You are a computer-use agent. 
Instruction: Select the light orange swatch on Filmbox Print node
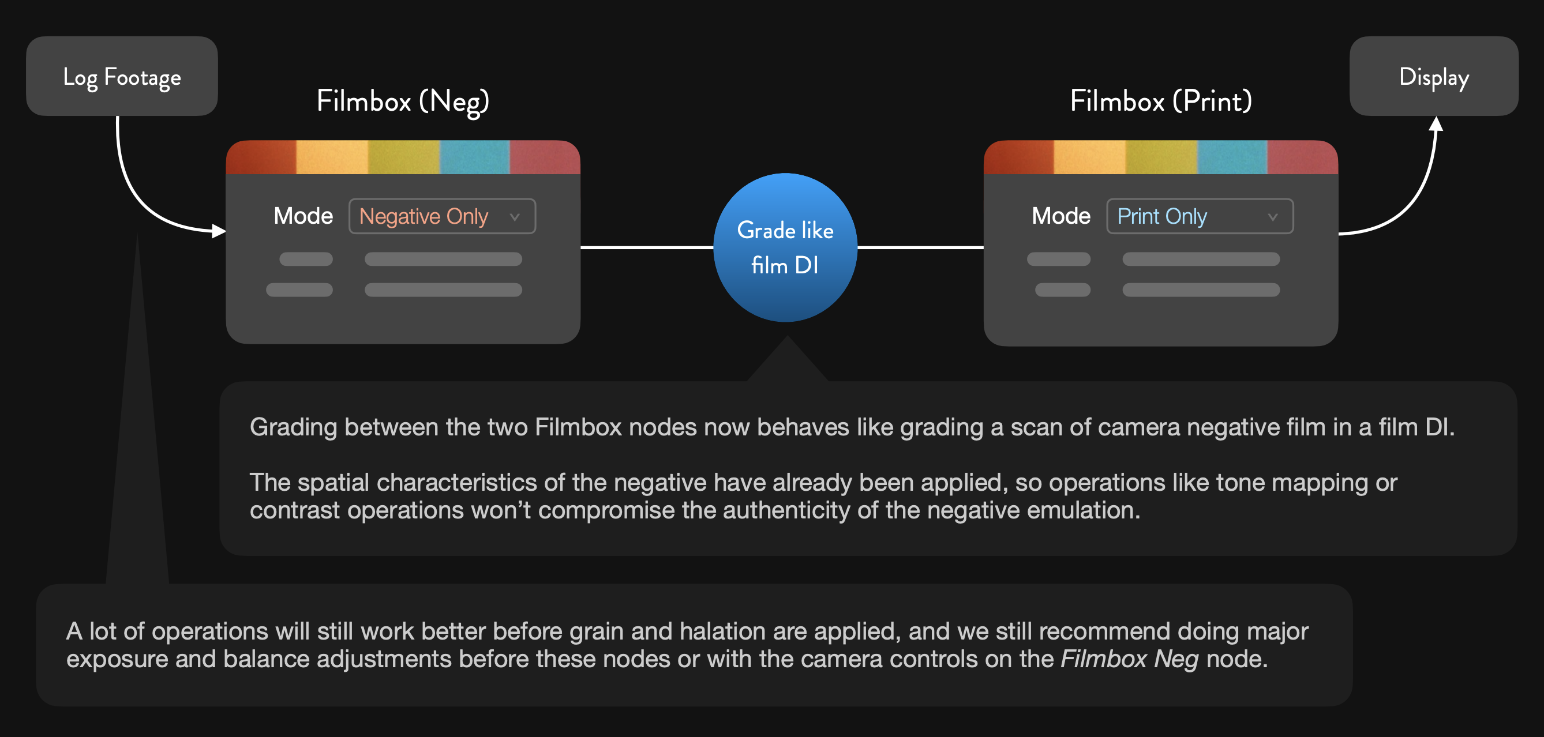(x=1090, y=157)
